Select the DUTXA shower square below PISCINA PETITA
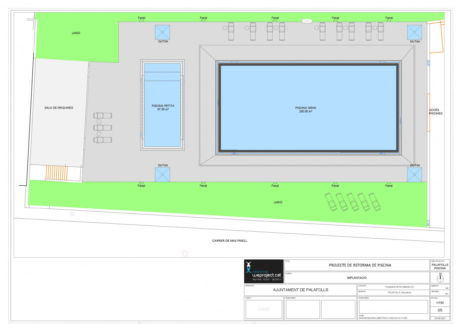This screenshot has height=324, width=459. click(x=163, y=175)
